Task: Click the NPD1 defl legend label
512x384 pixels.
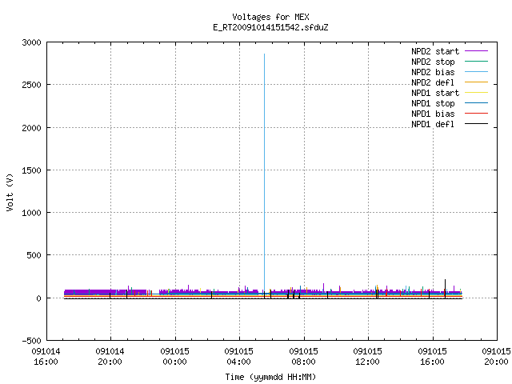Action: pos(433,125)
